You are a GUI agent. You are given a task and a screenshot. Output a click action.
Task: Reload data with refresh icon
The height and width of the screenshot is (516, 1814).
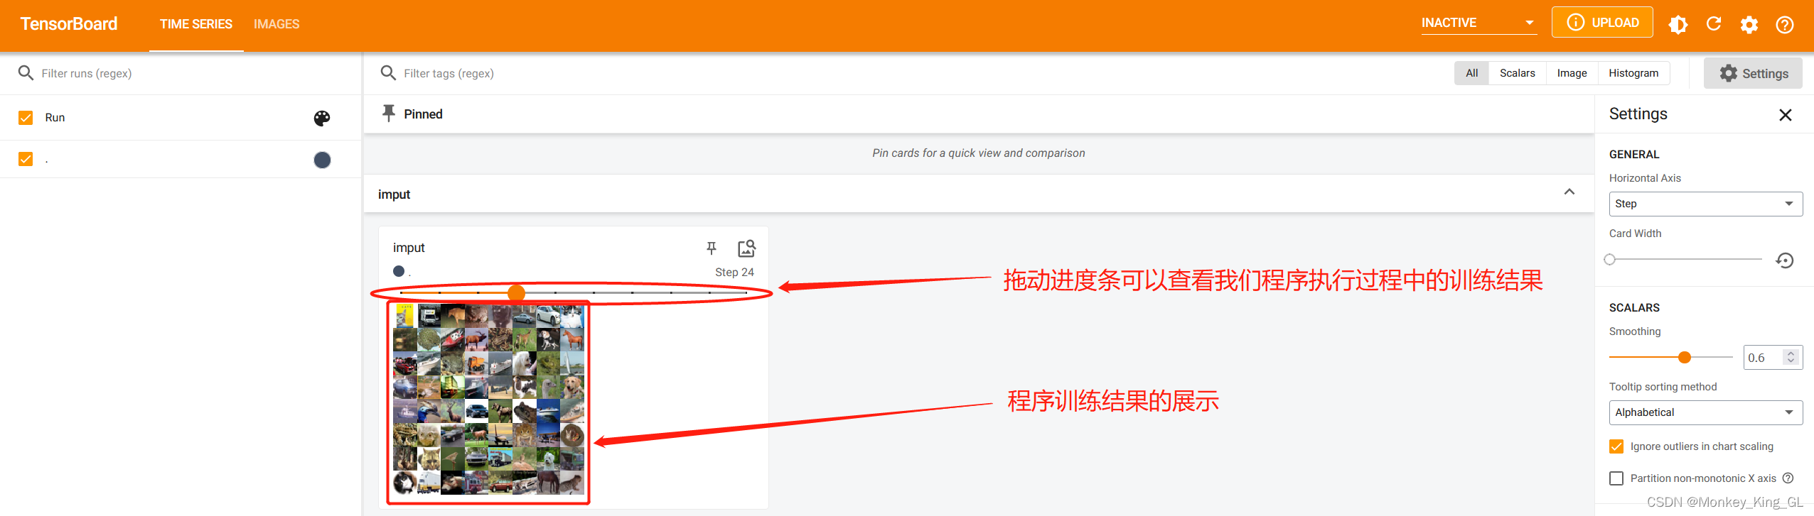tap(1714, 24)
